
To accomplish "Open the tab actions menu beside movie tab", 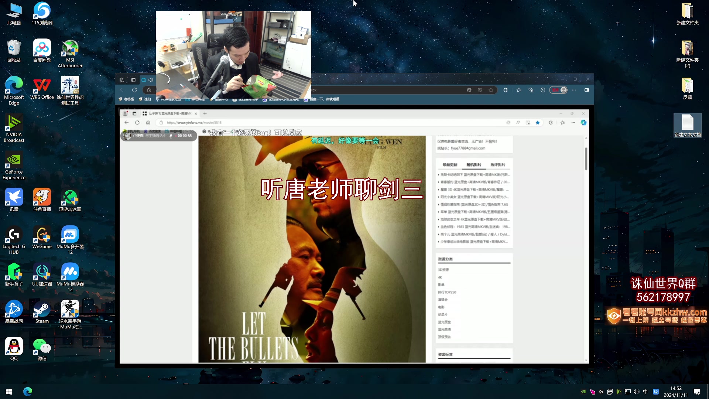I will pos(134,113).
